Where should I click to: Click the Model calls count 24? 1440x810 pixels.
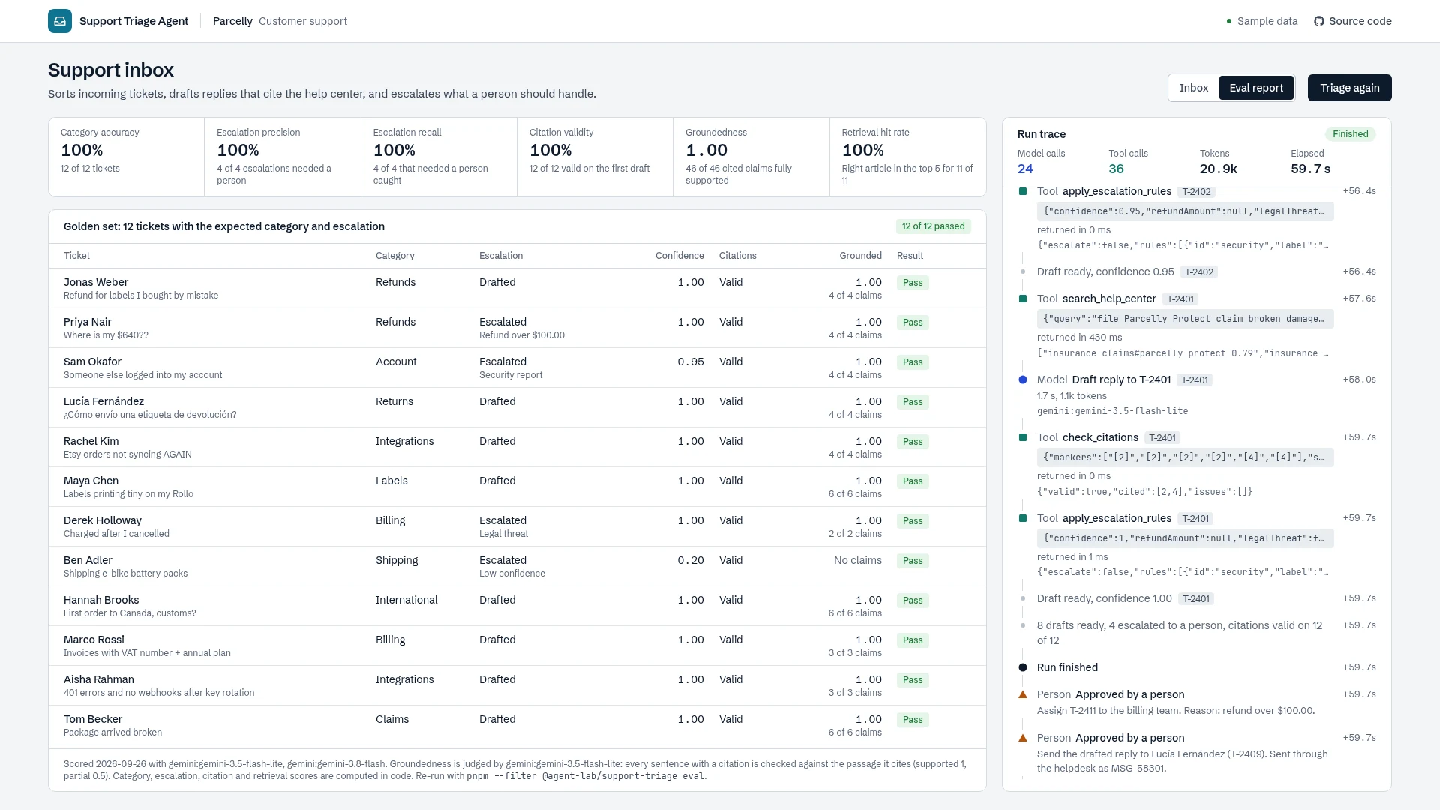tap(1025, 169)
